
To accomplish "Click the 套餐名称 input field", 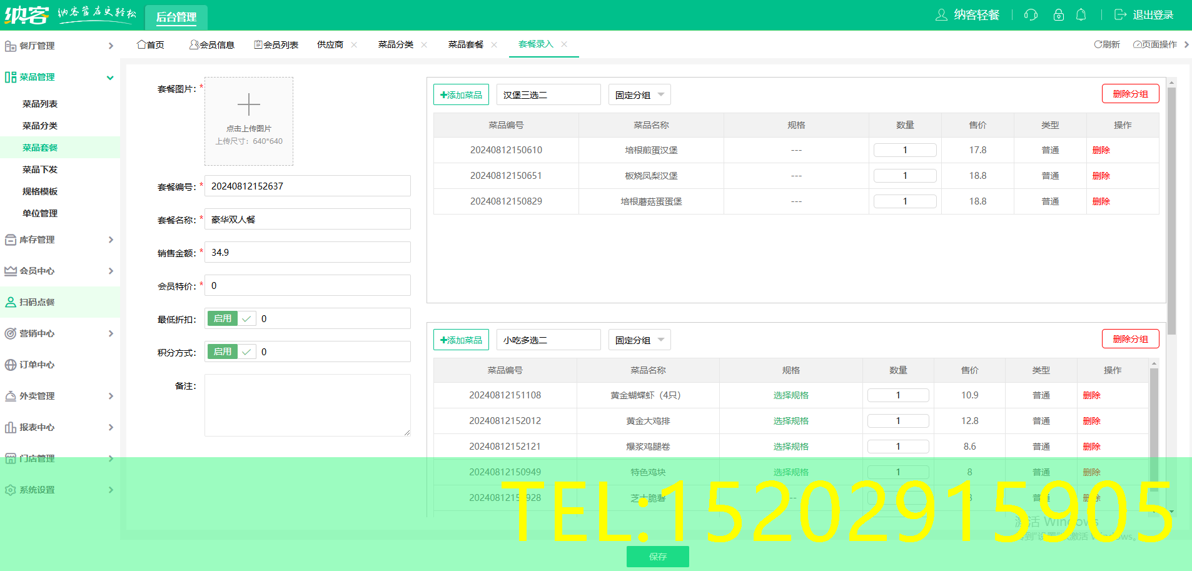I will click(307, 220).
